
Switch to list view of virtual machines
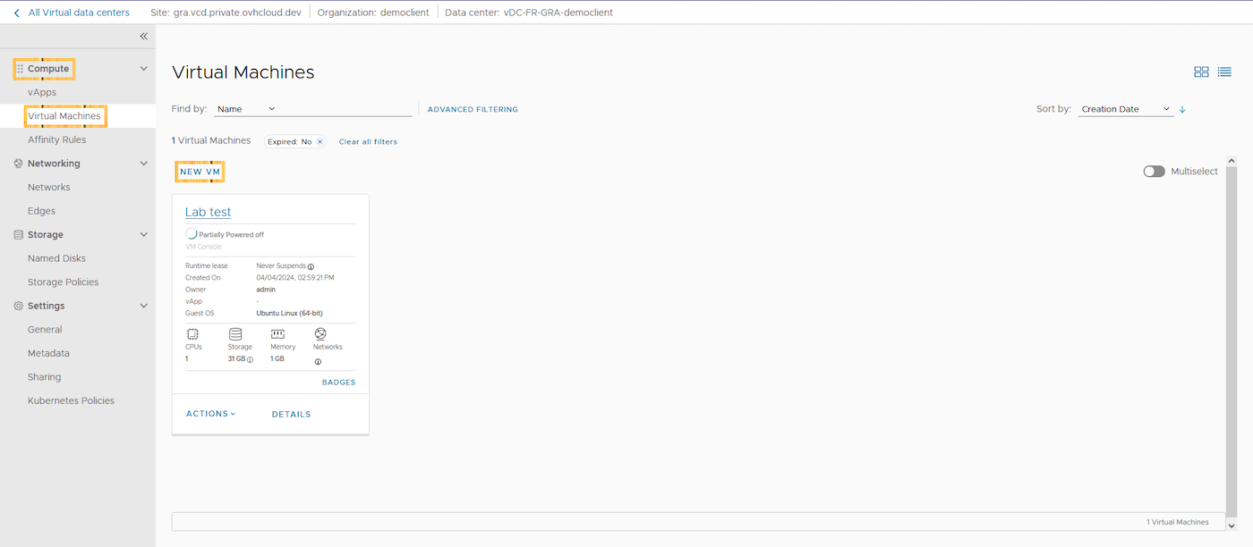click(x=1224, y=72)
